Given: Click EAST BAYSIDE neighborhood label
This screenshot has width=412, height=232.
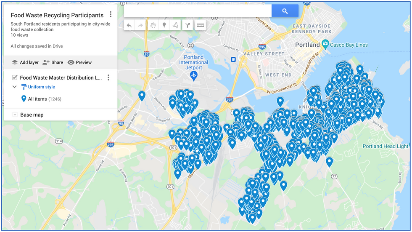Looking at the screenshot, I should point(312,26).
